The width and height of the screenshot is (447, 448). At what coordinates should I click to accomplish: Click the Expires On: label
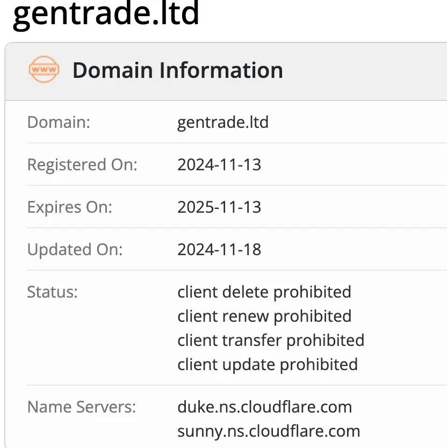pos(70,207)
